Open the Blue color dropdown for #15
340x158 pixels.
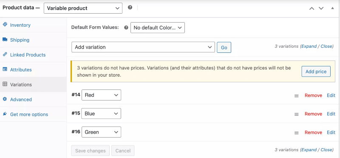pyautogui.click(x=101, y=113)
